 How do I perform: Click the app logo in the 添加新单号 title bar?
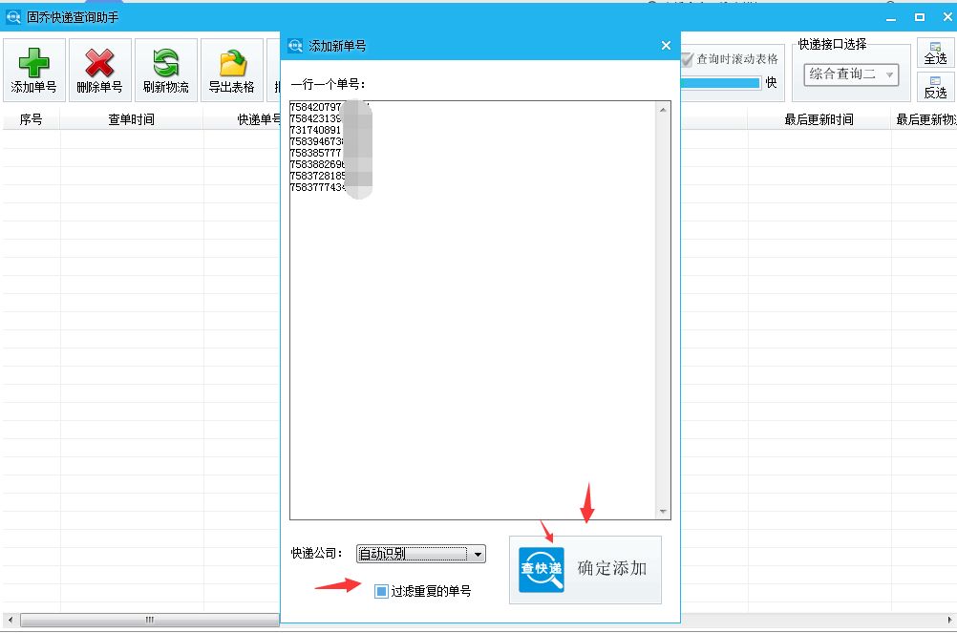point(295,46)
